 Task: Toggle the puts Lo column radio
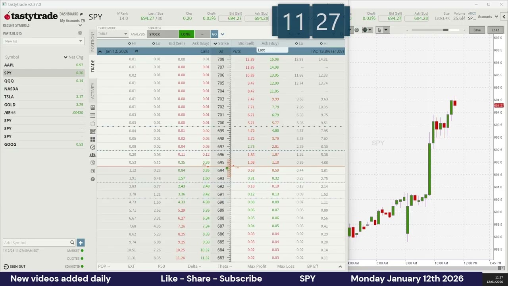296,43
